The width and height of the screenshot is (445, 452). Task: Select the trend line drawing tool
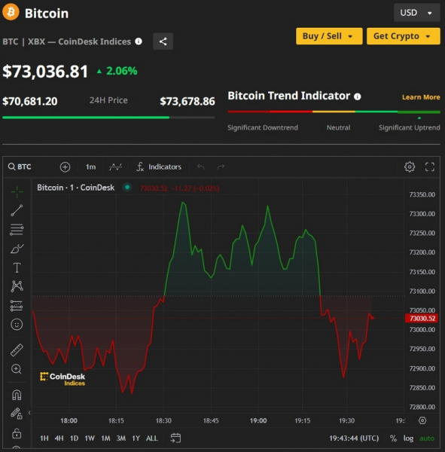[17, 210]
